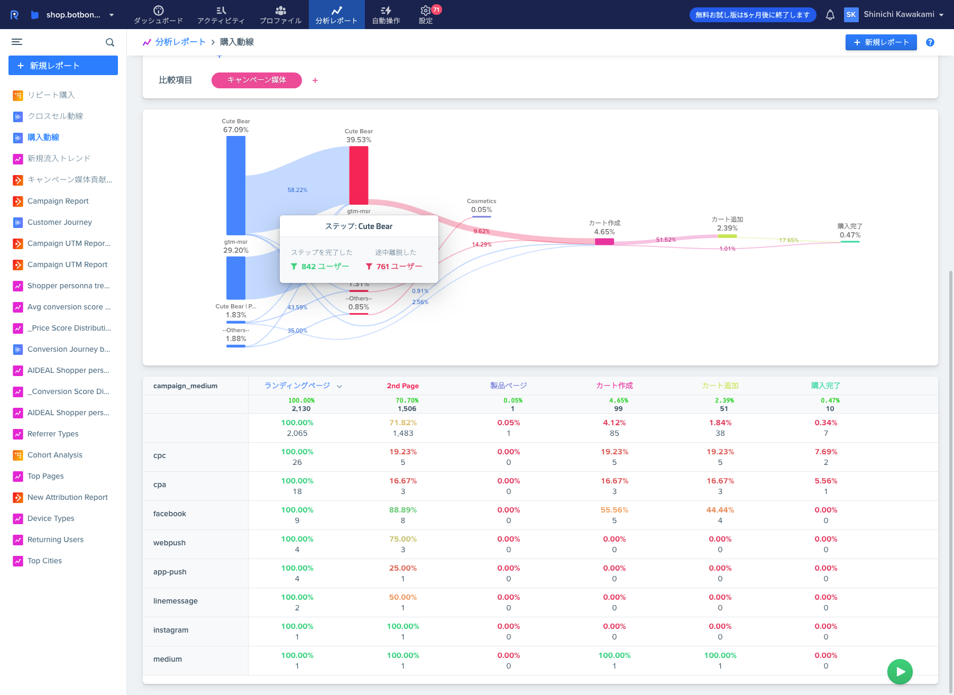The height and width of the screenshot is (695, 954).
Task: Click the SK user avatar
Action: click(x=851, y=15)
